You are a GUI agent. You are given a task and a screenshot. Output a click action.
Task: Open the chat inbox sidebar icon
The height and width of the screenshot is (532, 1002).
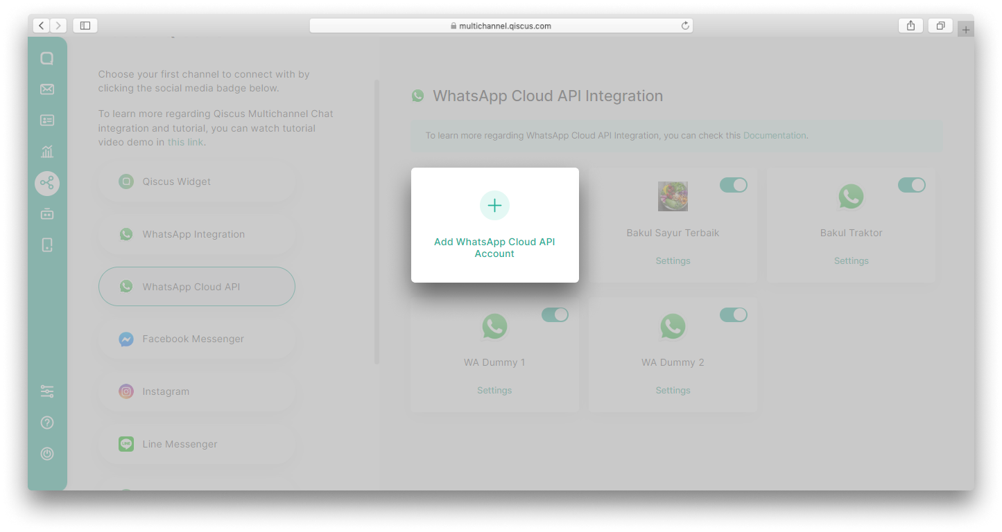pyautogui.click(x=47, y=59)
